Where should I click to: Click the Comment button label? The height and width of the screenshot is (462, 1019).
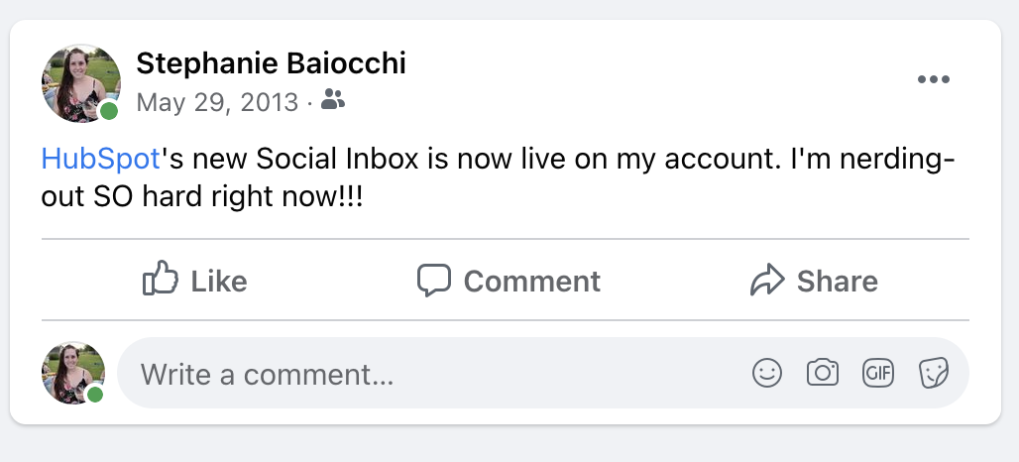click(x=531, y=282)
